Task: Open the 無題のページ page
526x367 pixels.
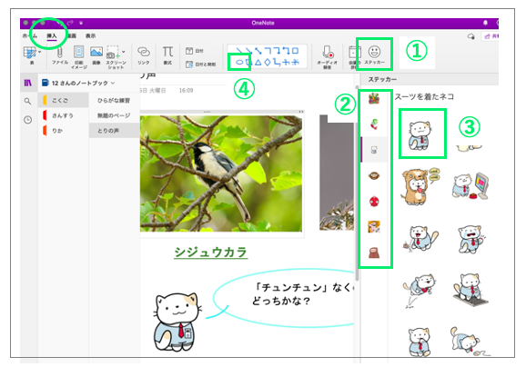Action: coord(114,115)
